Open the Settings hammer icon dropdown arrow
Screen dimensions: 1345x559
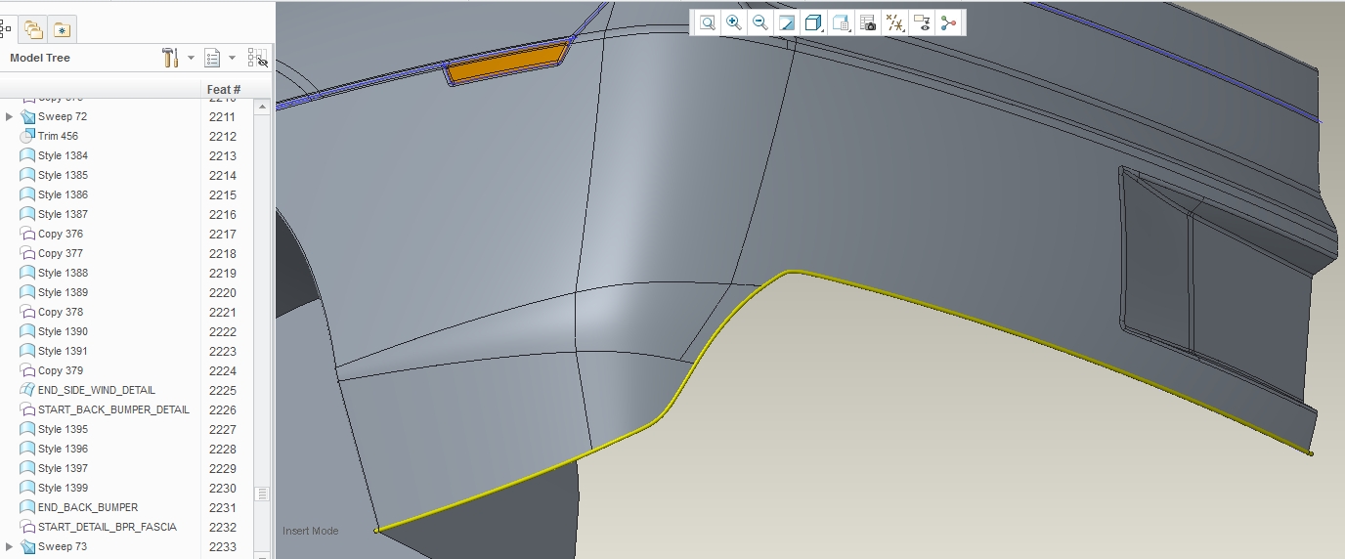(191, 58)
